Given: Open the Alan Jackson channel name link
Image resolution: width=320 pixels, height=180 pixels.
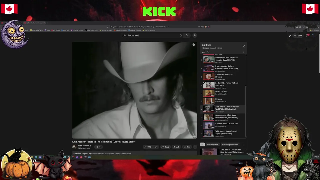Looking at the screenshot, I should [84, 146].
